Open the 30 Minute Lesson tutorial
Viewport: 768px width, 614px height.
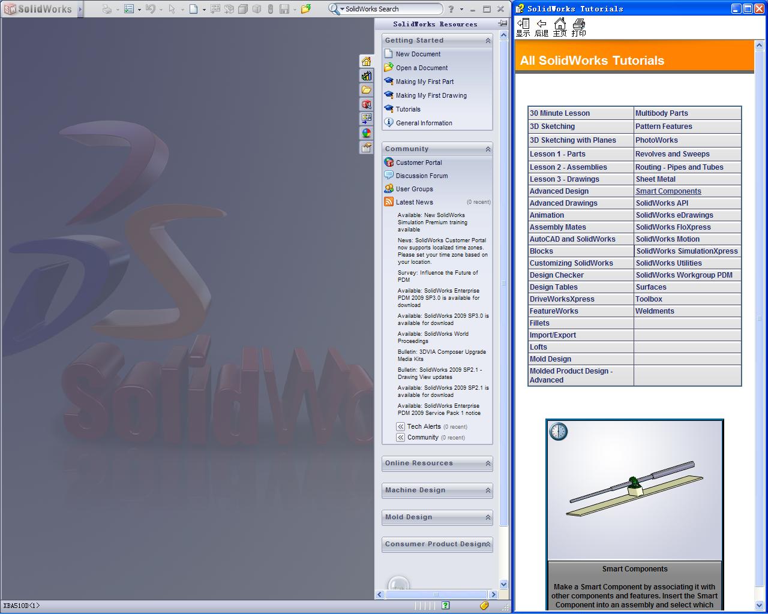(x=560, y=113)
